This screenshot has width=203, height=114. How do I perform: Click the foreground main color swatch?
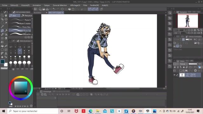pos(3,61)
